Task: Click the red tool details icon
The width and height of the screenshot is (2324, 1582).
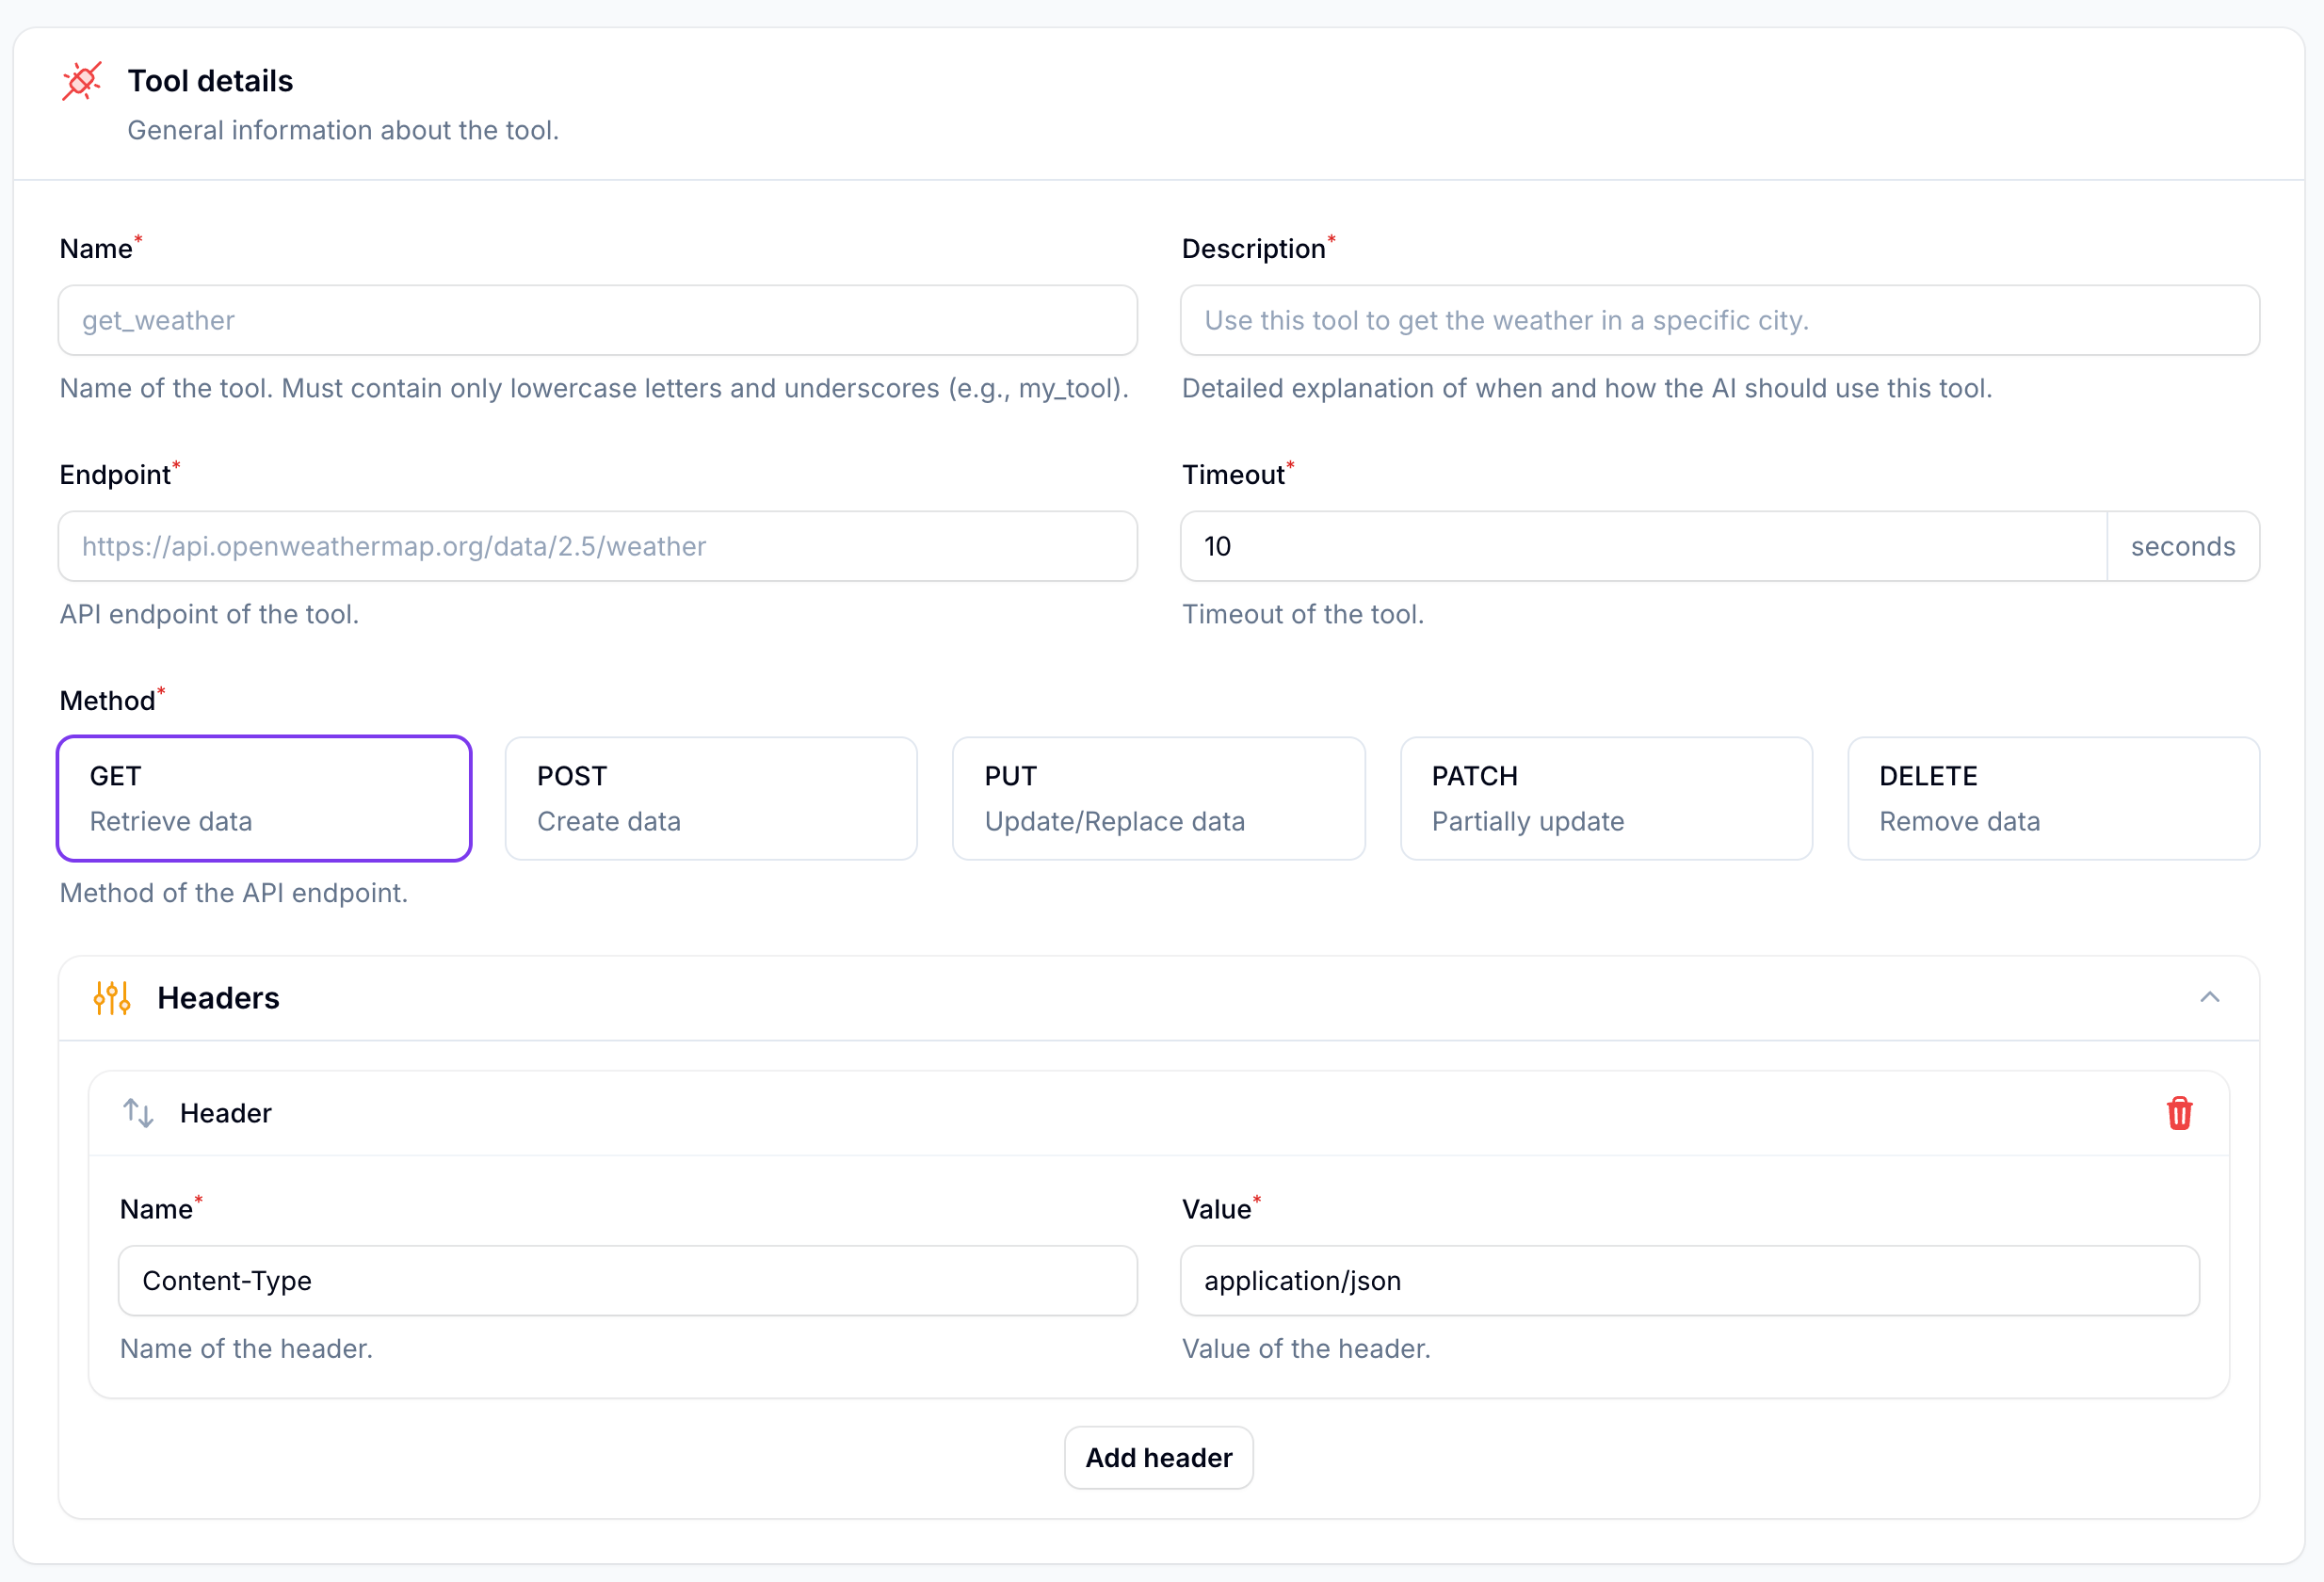Action: coord(81,80)
